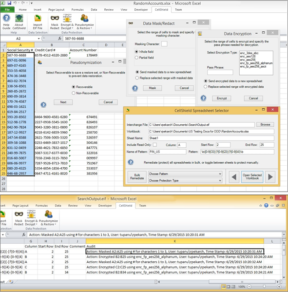This screenshot has height=292, width=288.
Task: Switch to the Formulas ribbon tab in RandomAccounts
Action: click(x=77, y=9)
